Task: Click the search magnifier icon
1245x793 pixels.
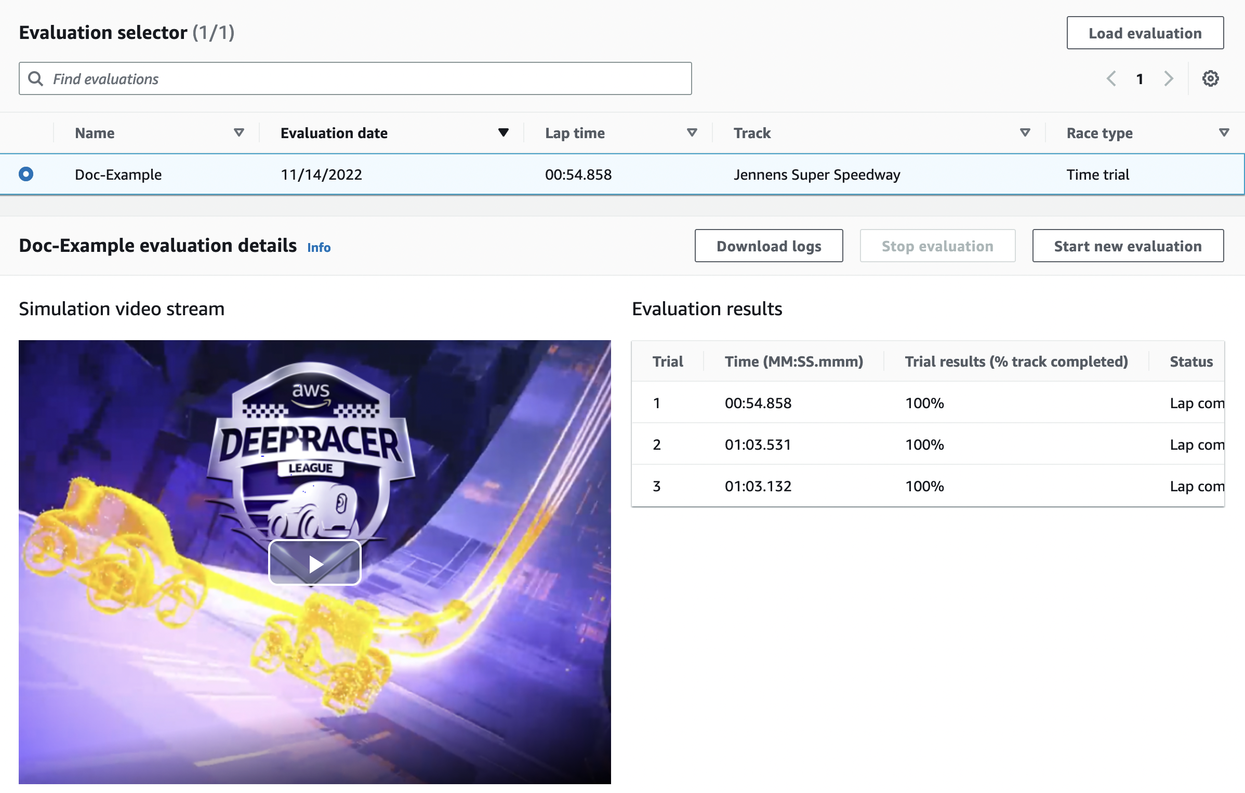Action: pyautogui.click(x=36, y=78)
